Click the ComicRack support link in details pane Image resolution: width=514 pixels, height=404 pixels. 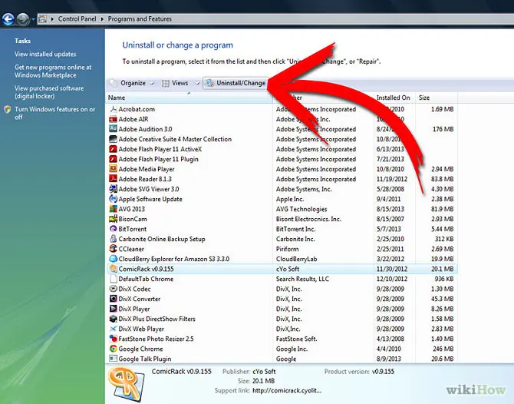coord(287,390)
